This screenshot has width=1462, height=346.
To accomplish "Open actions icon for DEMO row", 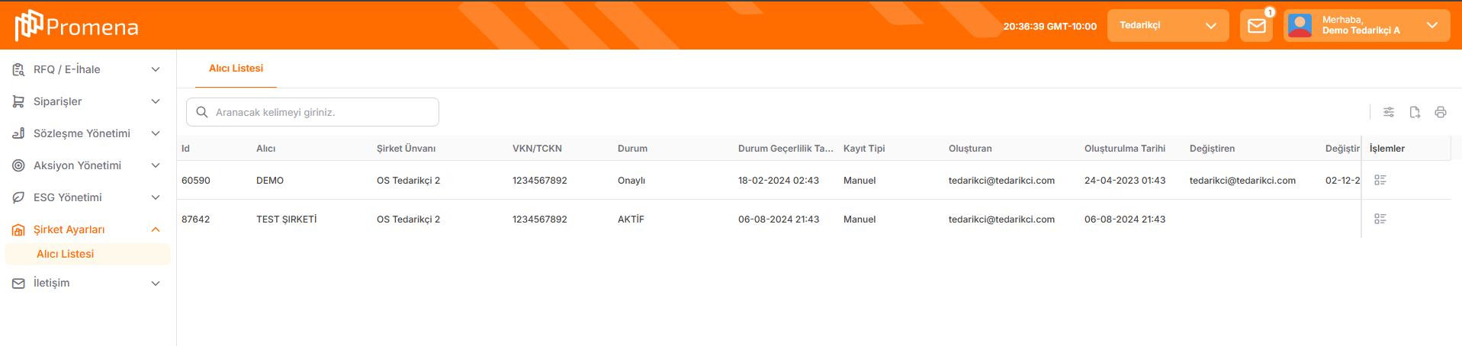I will pos(1380,180).
